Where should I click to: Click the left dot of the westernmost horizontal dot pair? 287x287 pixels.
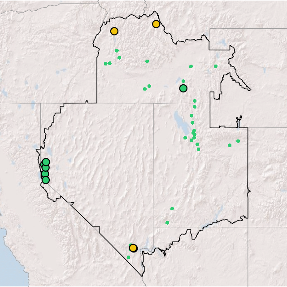pyautogui.click(x=106, y=64)
